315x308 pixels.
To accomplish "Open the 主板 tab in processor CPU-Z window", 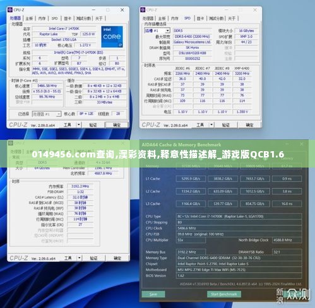I will click(29, 18).
